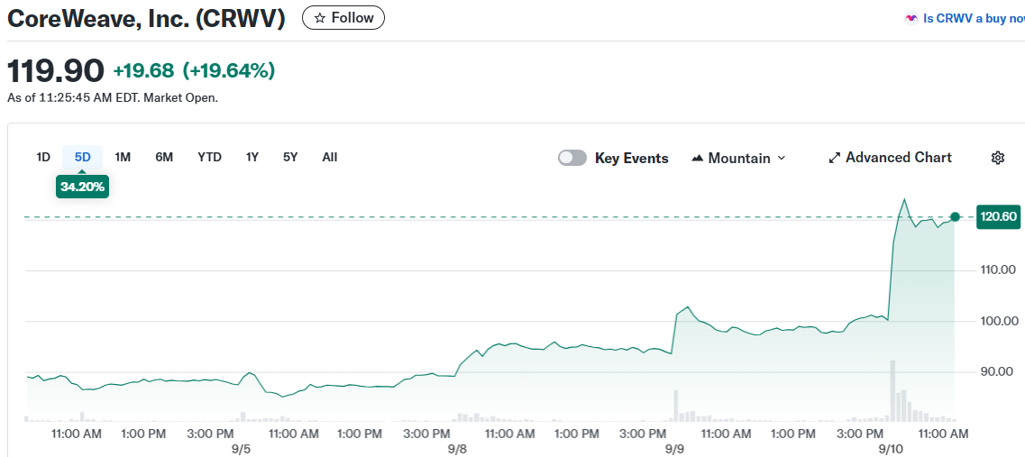Open the Mountain chart type dropdown

click(738, 158)
